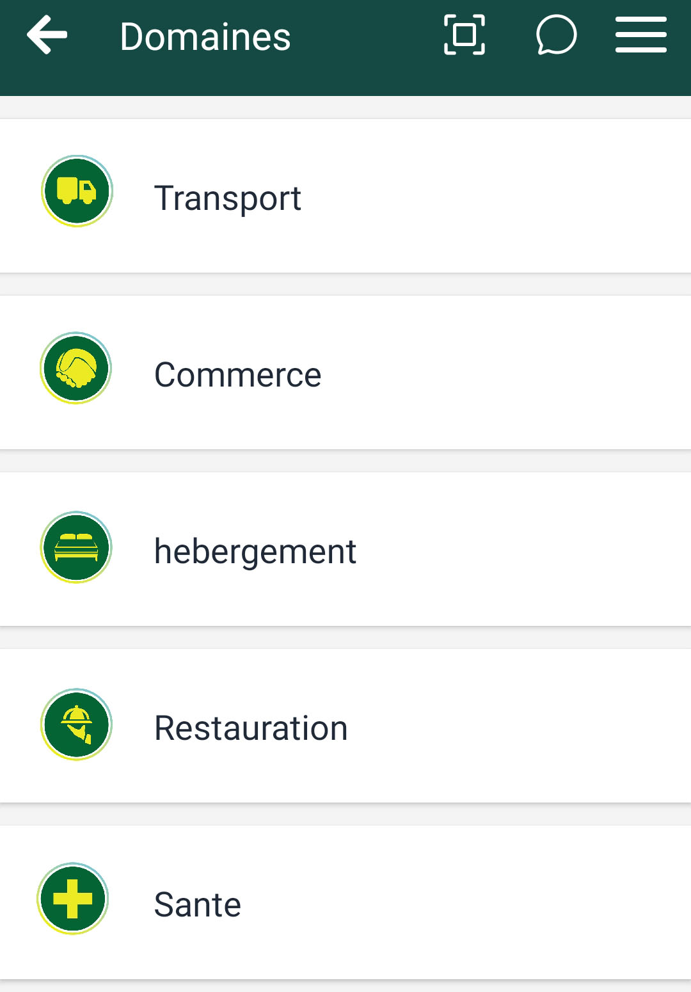Open the chat bubble icon
The height and width of the screenshot is (992, 691).
pyautogui.click(x=556, y=35)
